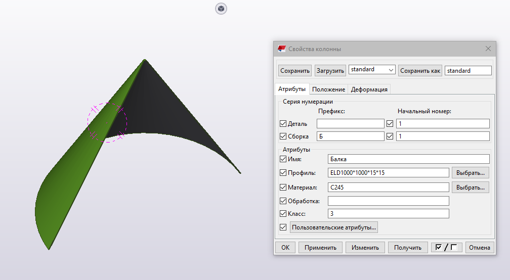The image size is (510, 280).
Task: Toggle all checkboxes on/off button
Action: (446, 248)
